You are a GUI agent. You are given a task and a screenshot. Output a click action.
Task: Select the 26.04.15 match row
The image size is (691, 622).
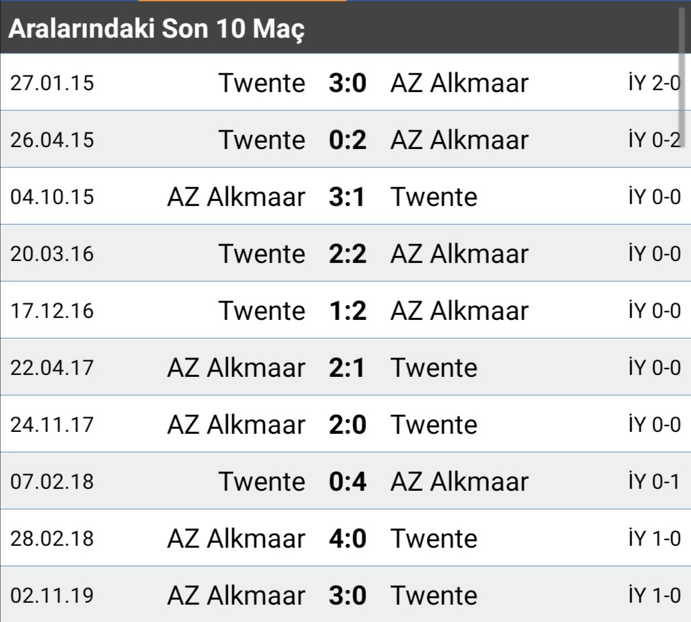[345, 140]
